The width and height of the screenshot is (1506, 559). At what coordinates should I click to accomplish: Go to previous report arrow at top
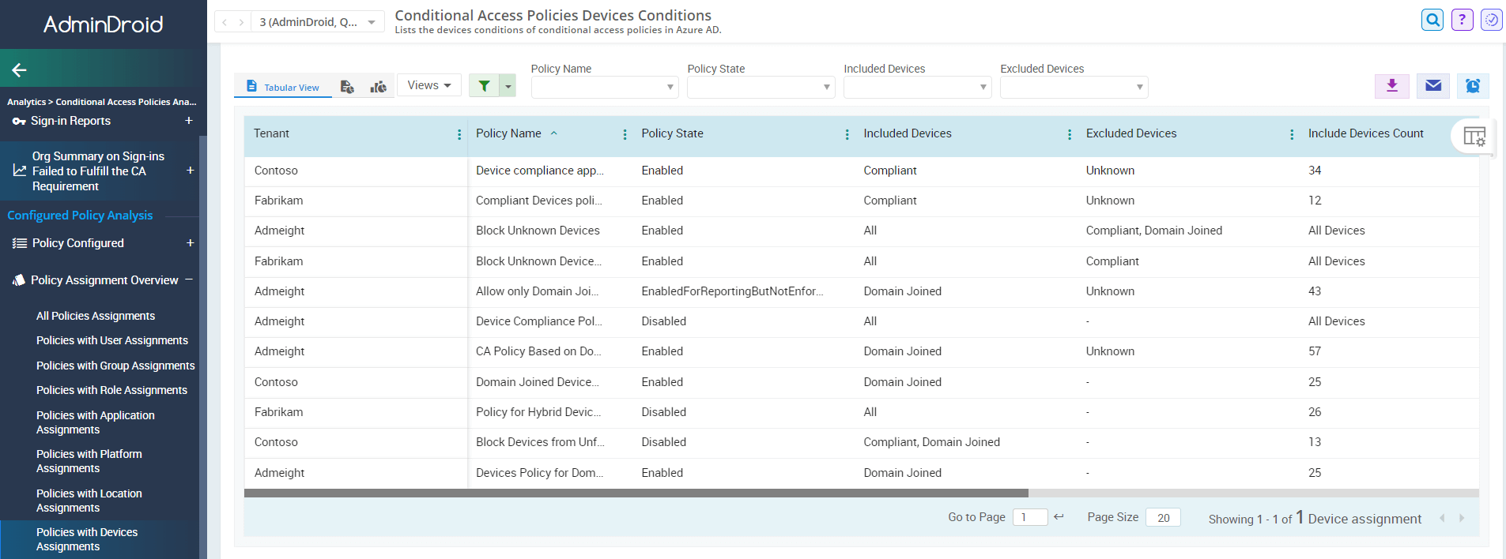225,22
